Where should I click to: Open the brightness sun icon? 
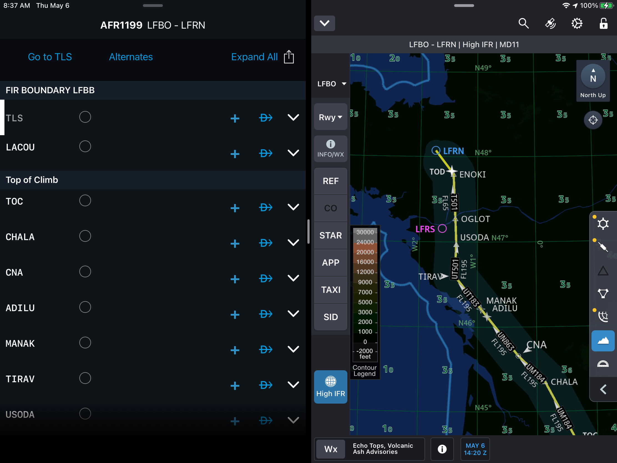point(603,223)
